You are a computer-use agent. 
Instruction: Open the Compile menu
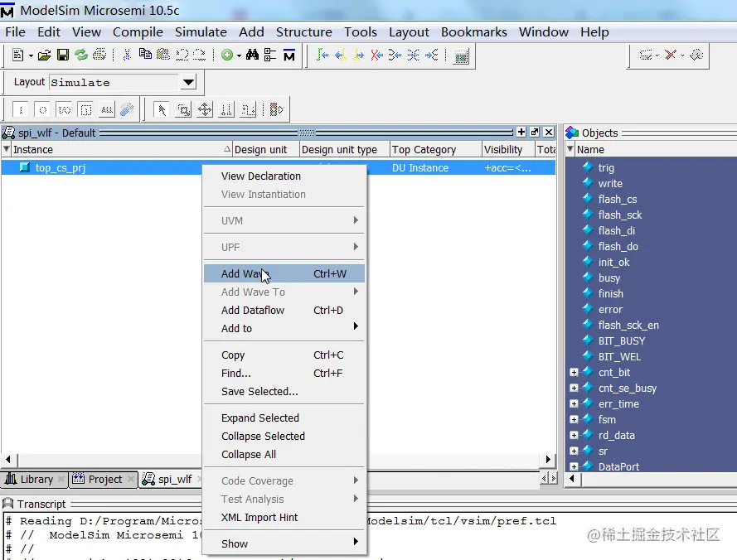[138, 32]
